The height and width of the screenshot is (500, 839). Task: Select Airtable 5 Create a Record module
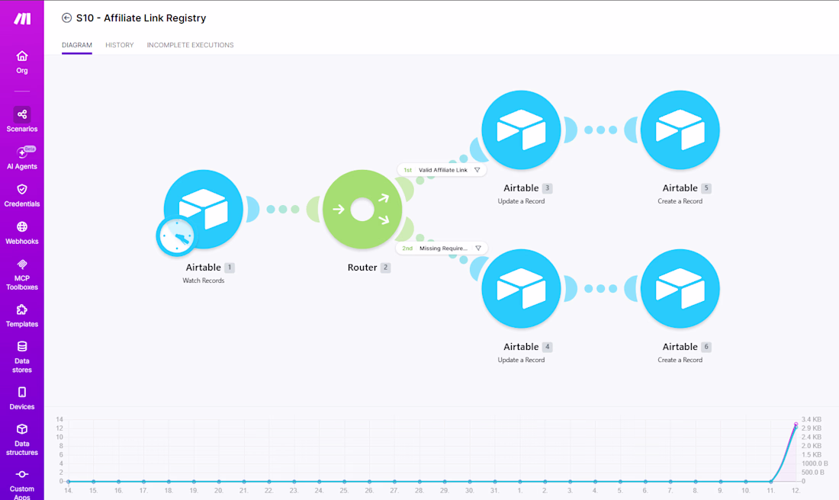click(x=680, y=130)
